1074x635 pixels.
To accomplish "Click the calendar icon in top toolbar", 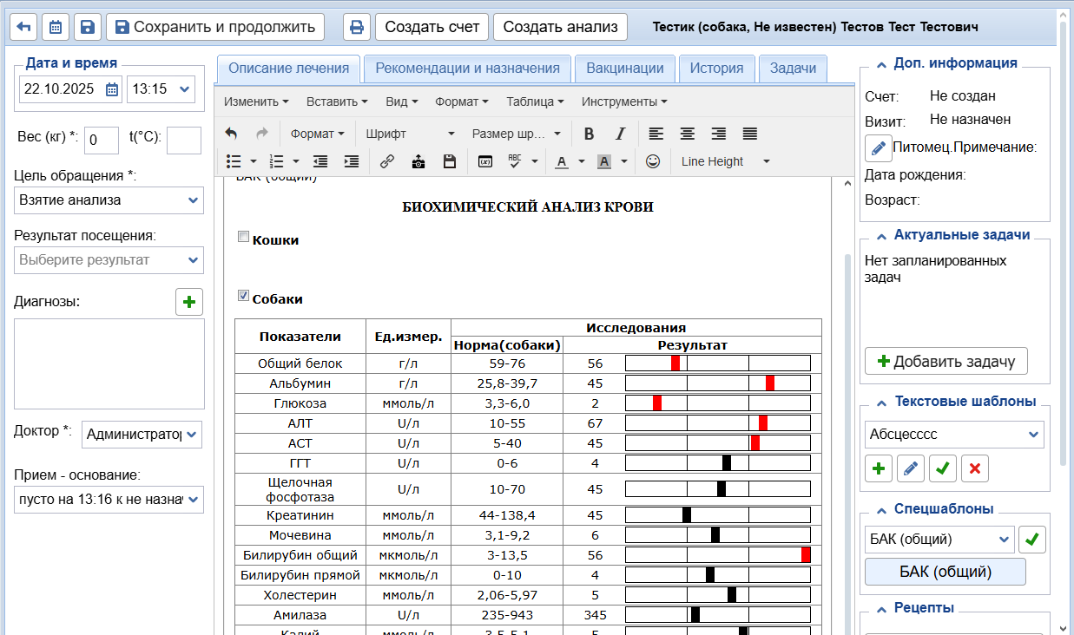I will (56, 27).
